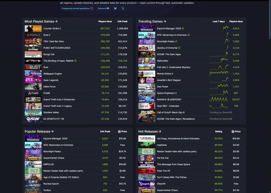Open the Grand Theft Auto V Enhanced link
Image resolution: width=271 pixels, height=193 pixels.
pyautogui.click(x=59, y=99)
